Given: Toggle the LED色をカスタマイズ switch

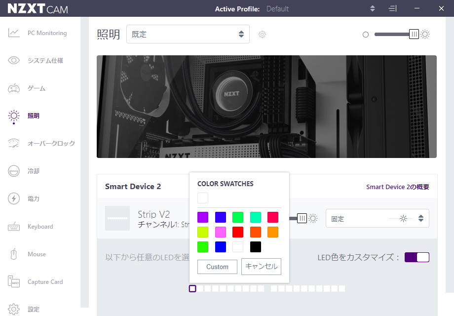Looking at the screenshot, I should coord(417,257).
